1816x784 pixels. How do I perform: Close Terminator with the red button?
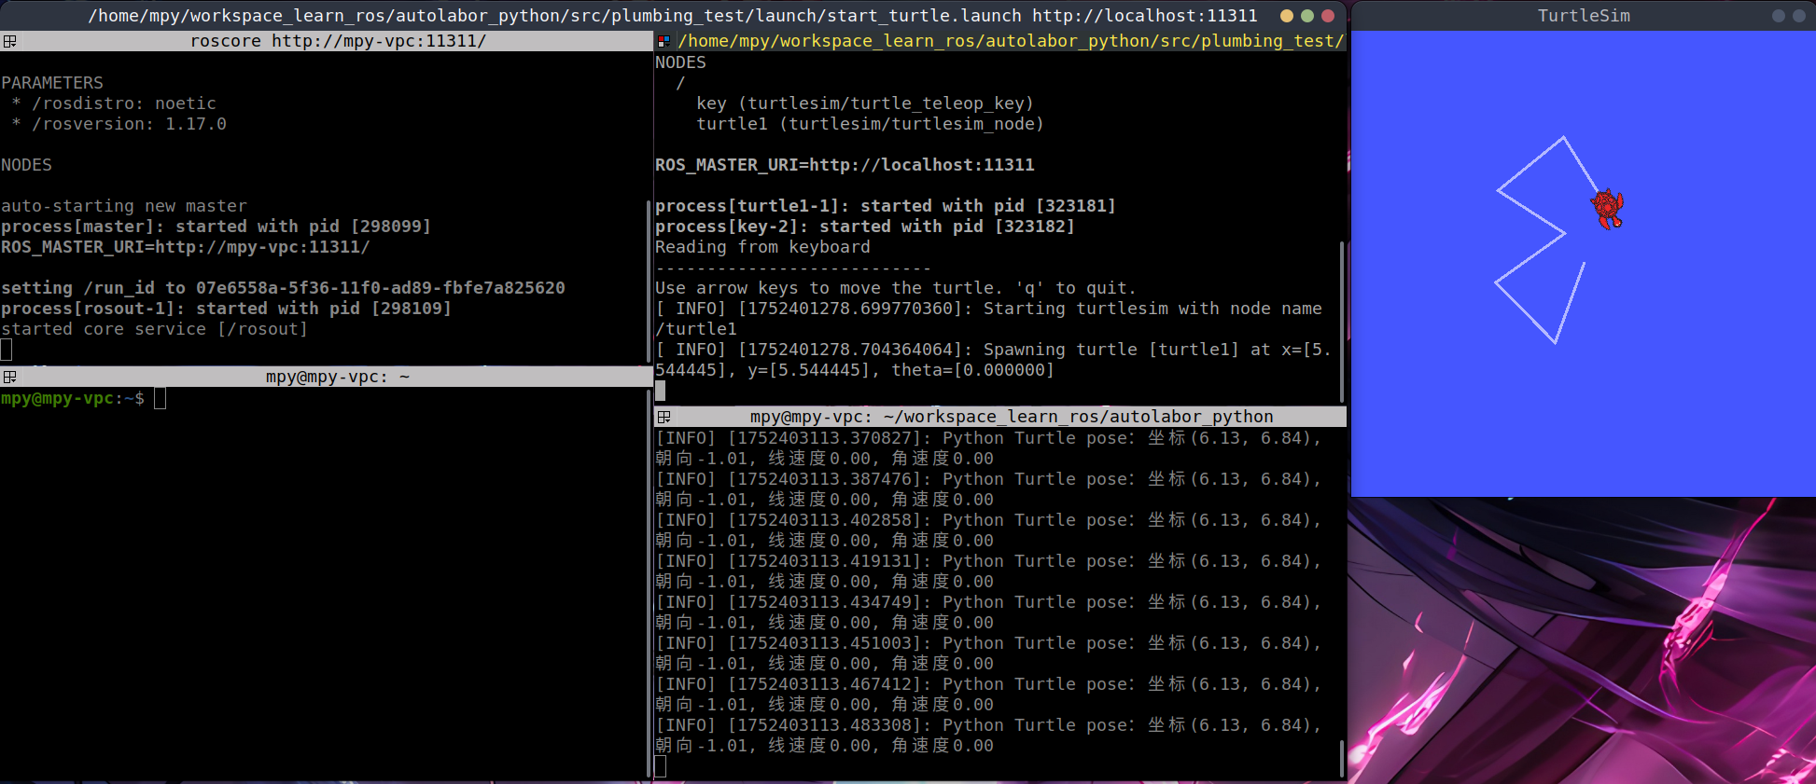click(1328, 16)
